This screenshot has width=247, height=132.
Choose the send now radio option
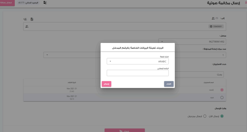(222, 116)
